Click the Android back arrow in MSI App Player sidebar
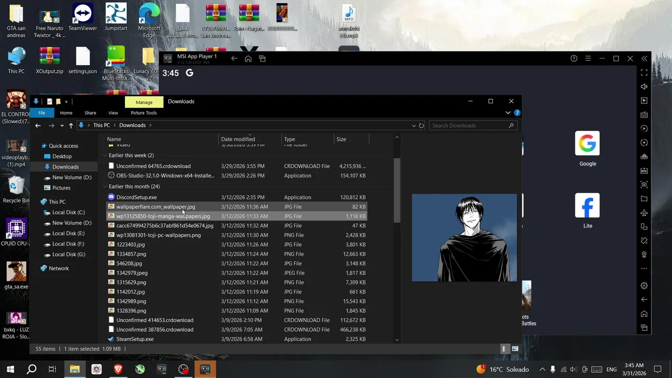The height and width of the screenshot is (378, 672). coord(644,300)
